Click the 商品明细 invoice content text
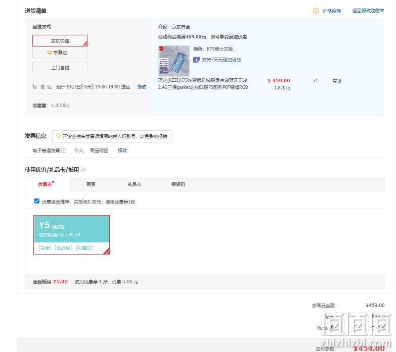The image size is (396, 352). [99, 150]
